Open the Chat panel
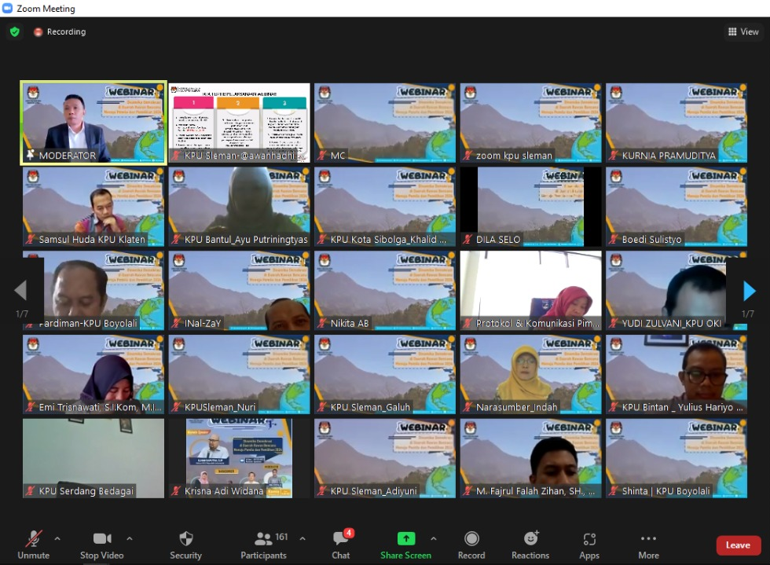Screen dimensions: 770x565 [340, 544]
